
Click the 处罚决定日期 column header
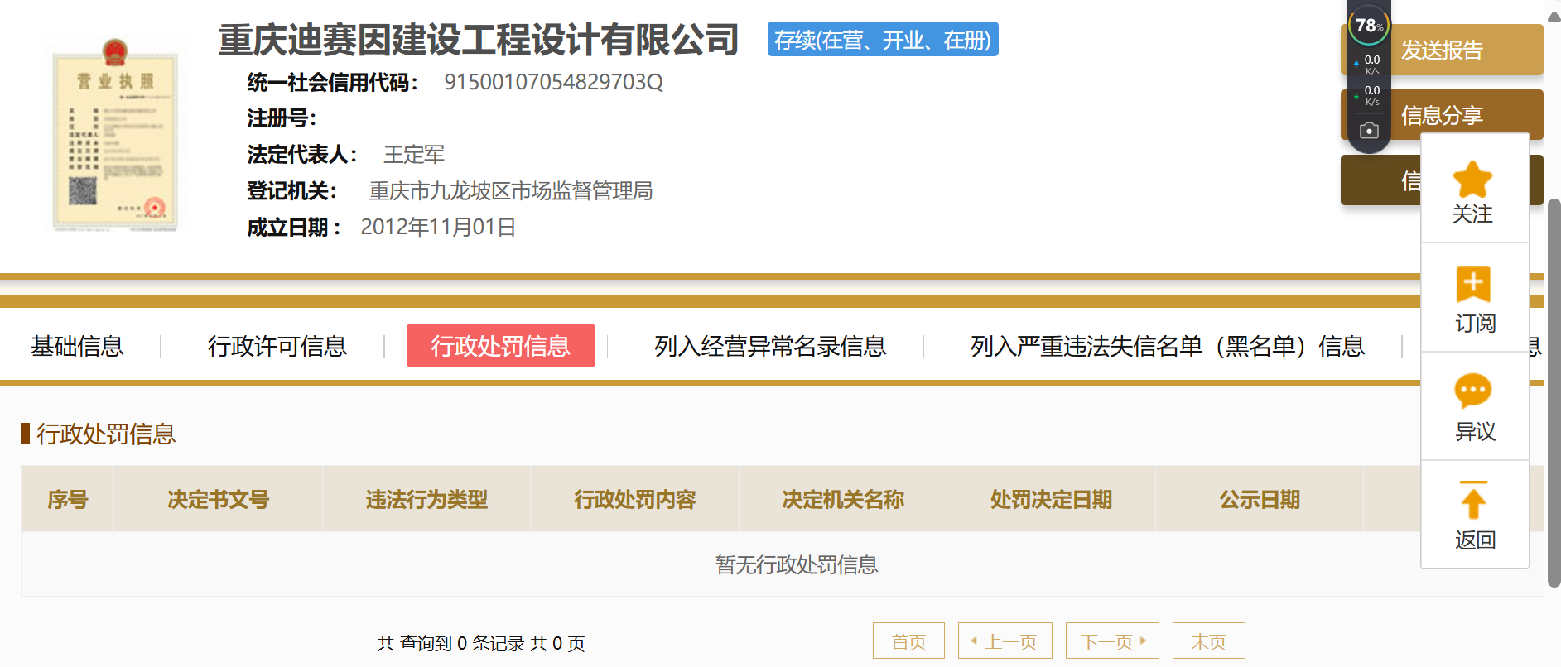tap(1052, 499)
